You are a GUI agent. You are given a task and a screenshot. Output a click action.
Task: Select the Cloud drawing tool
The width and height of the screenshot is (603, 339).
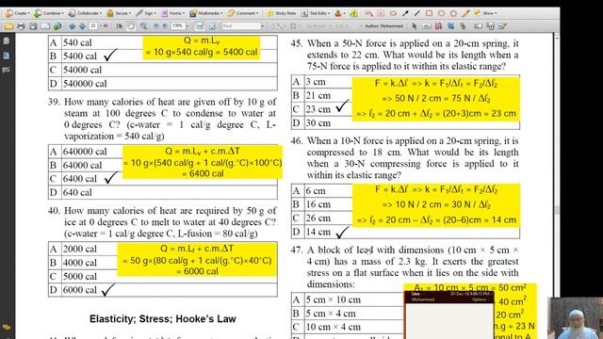click(393, 13)
